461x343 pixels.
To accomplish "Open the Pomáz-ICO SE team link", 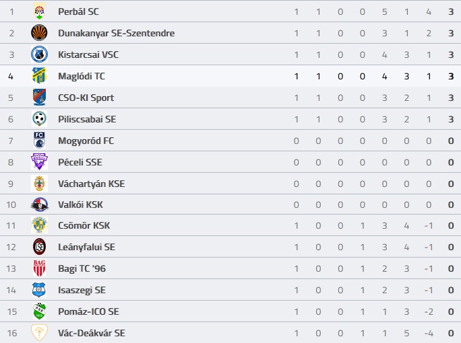I will pos(88,311).
